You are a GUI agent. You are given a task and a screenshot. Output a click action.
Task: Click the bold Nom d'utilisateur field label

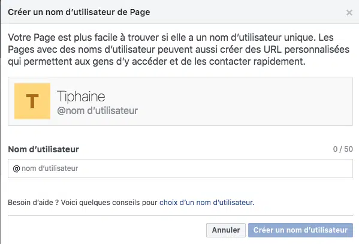point(44,149)
